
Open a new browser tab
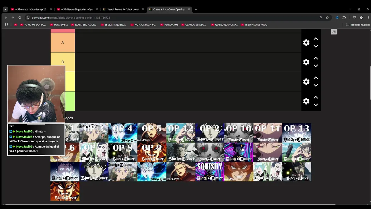tap(196, 9)
